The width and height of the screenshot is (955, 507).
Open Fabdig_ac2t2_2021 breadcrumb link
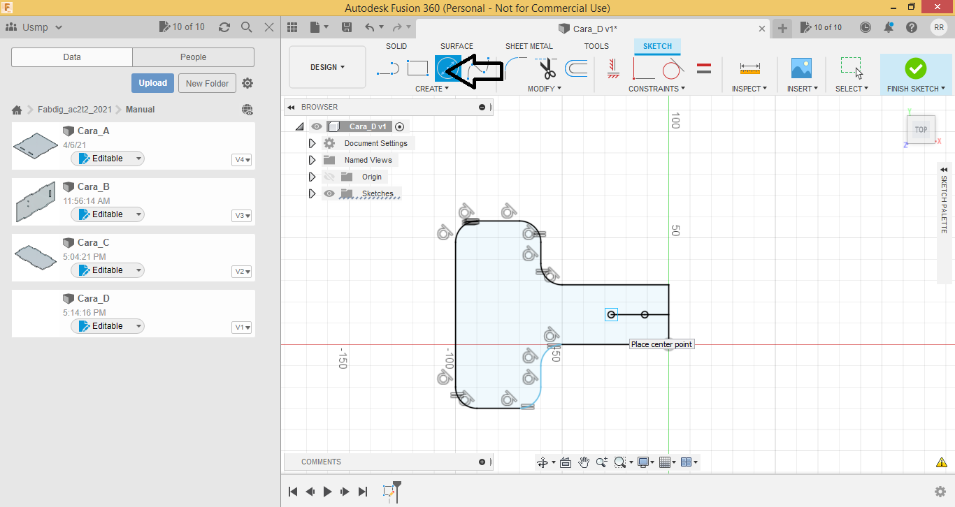[75, 110]
